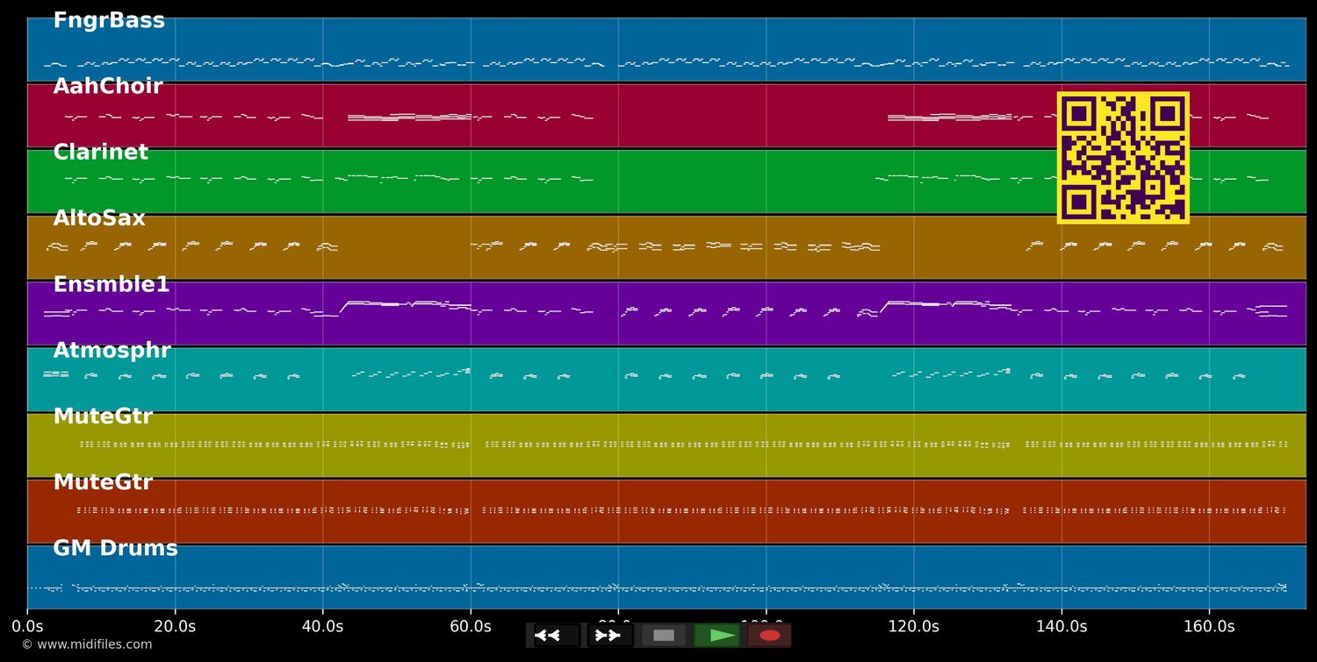Seek to the 160.0s time label

pos(1209,627)
